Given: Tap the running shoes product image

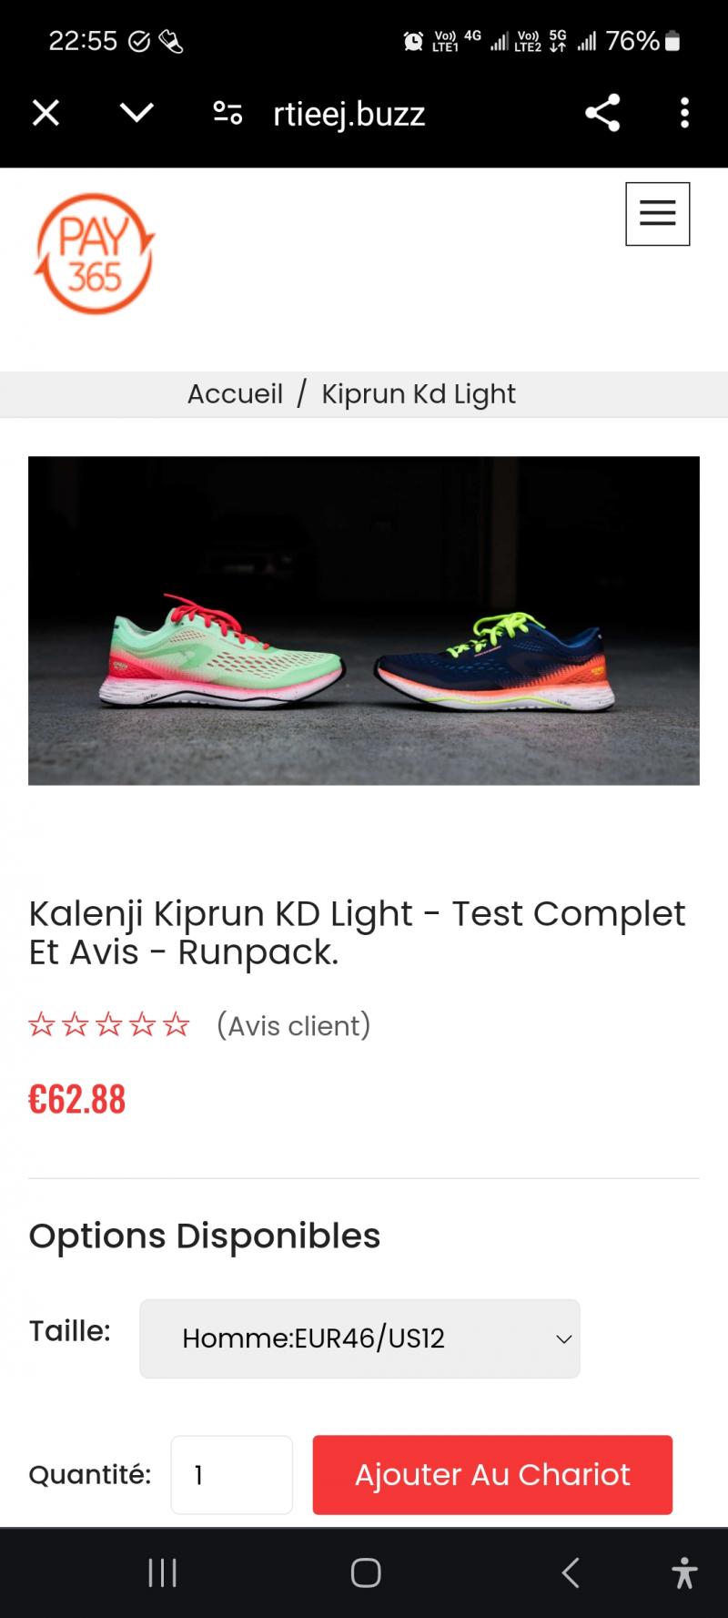Looking at the screenshot, I should 364,620.
